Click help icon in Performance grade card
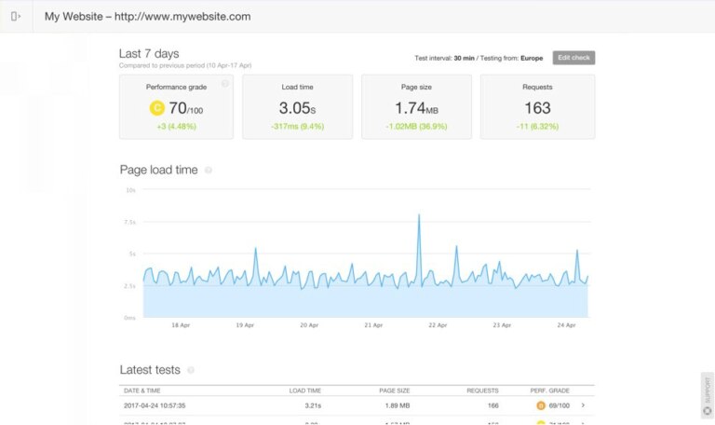Image resolution: width=715 pixels, height=425 pixels. point(224,84)
